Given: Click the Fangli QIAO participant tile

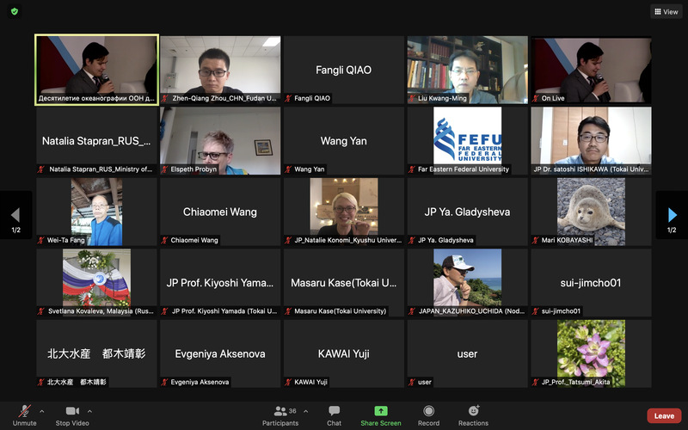Looking at the screenshot, I should click(343, 70).
